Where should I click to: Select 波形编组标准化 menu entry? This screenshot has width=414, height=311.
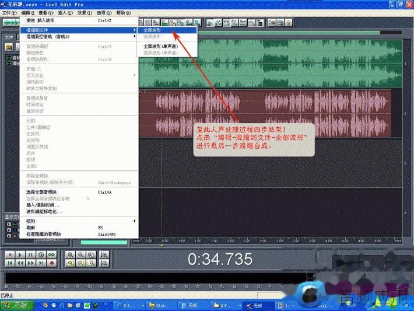tap(79, 212)
